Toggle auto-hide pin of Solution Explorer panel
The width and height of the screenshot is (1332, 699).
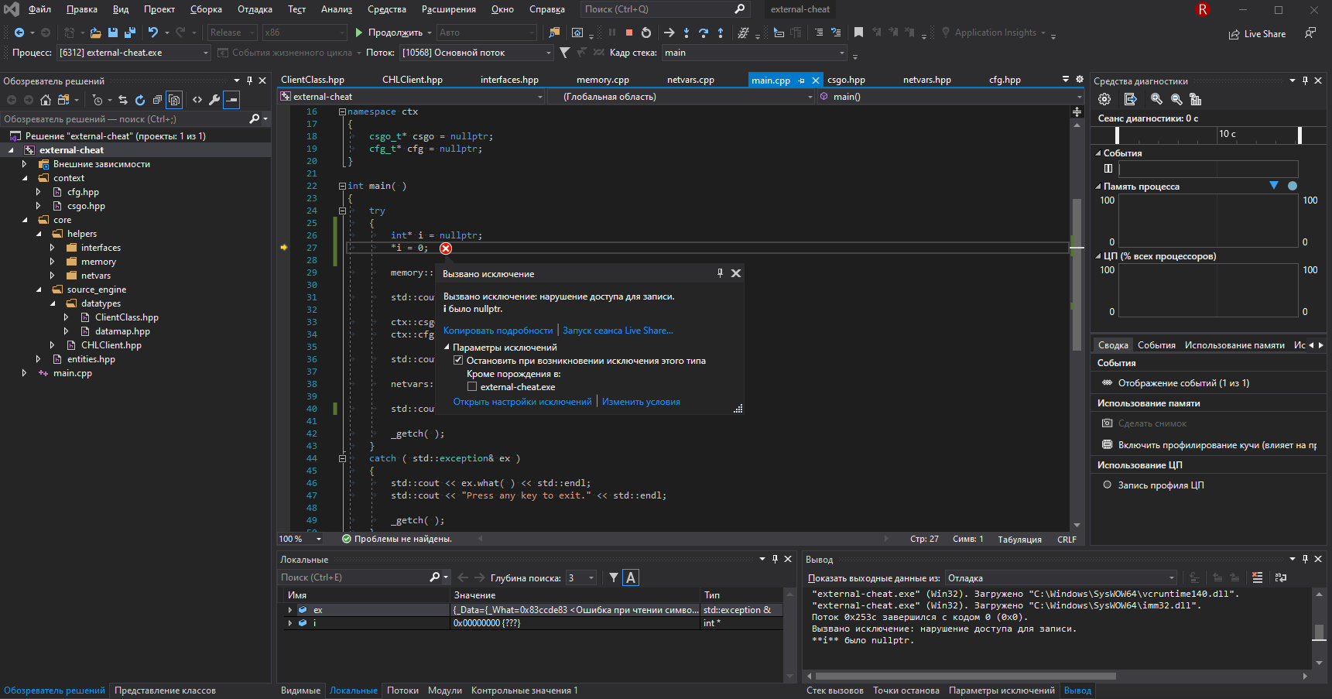[x=249, y=81]
